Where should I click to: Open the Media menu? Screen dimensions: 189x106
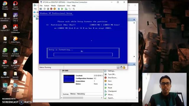[53, 6]
